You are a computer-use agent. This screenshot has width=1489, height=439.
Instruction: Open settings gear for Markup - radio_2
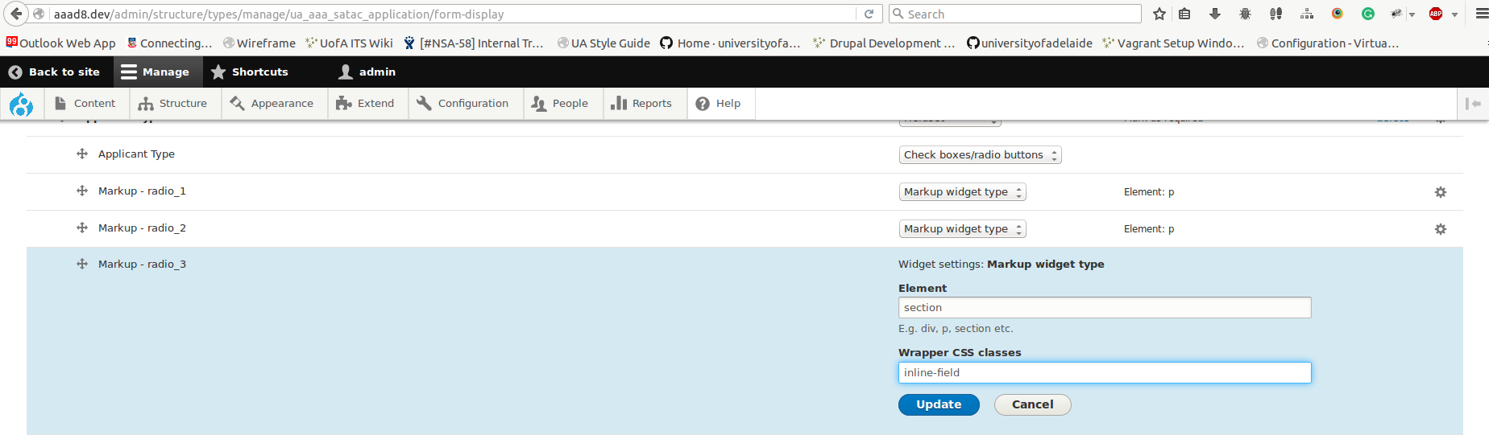coord(1441,229)
